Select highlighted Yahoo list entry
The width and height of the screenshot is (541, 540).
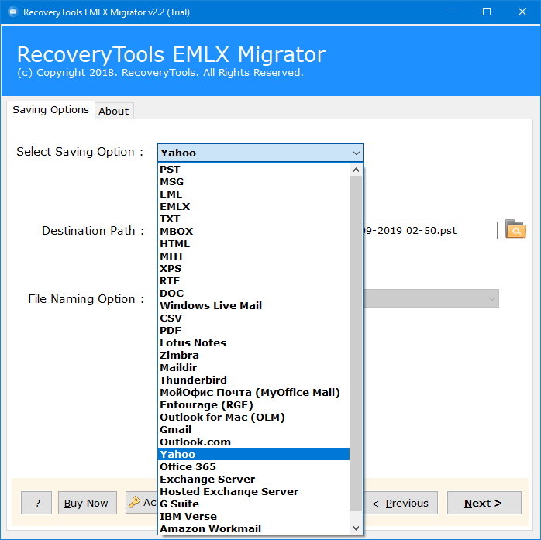click(x=253, y=455)
